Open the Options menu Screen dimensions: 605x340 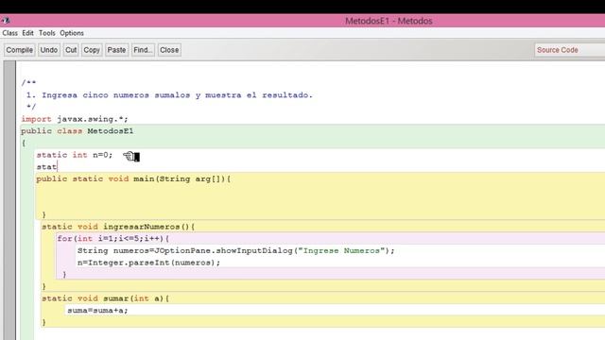coord(72,33)
